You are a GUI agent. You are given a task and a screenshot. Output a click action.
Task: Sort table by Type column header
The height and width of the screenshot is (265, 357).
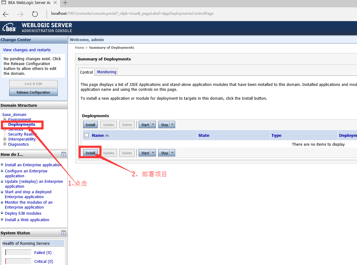pos(276,136)
